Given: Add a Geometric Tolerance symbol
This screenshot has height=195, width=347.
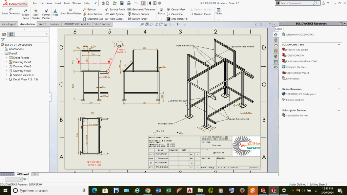Looking at the screenshot, I should [141, 9].
